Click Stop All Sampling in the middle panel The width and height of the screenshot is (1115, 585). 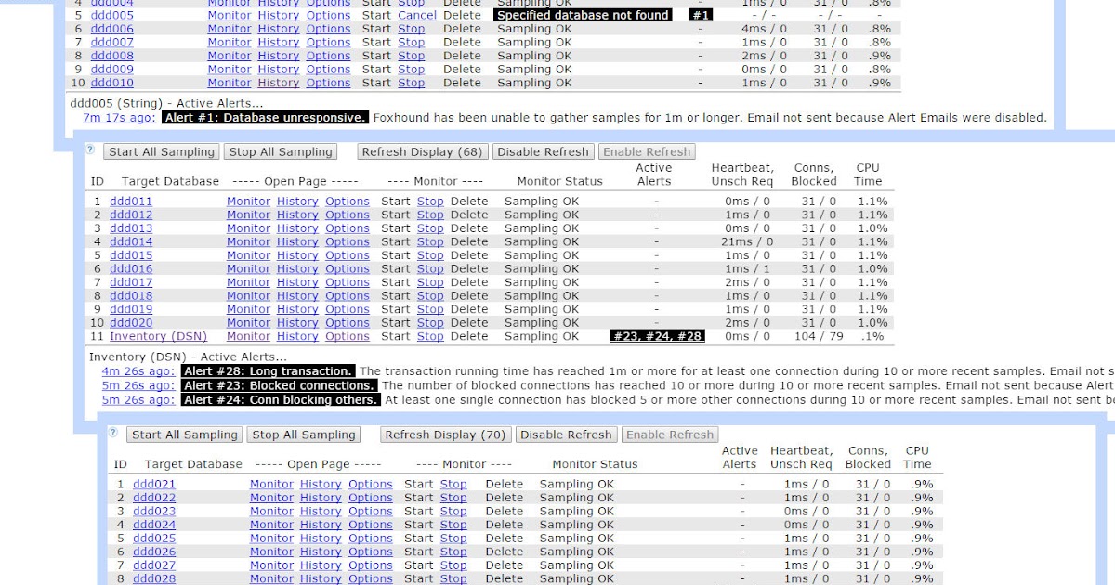tap(280, 151)
